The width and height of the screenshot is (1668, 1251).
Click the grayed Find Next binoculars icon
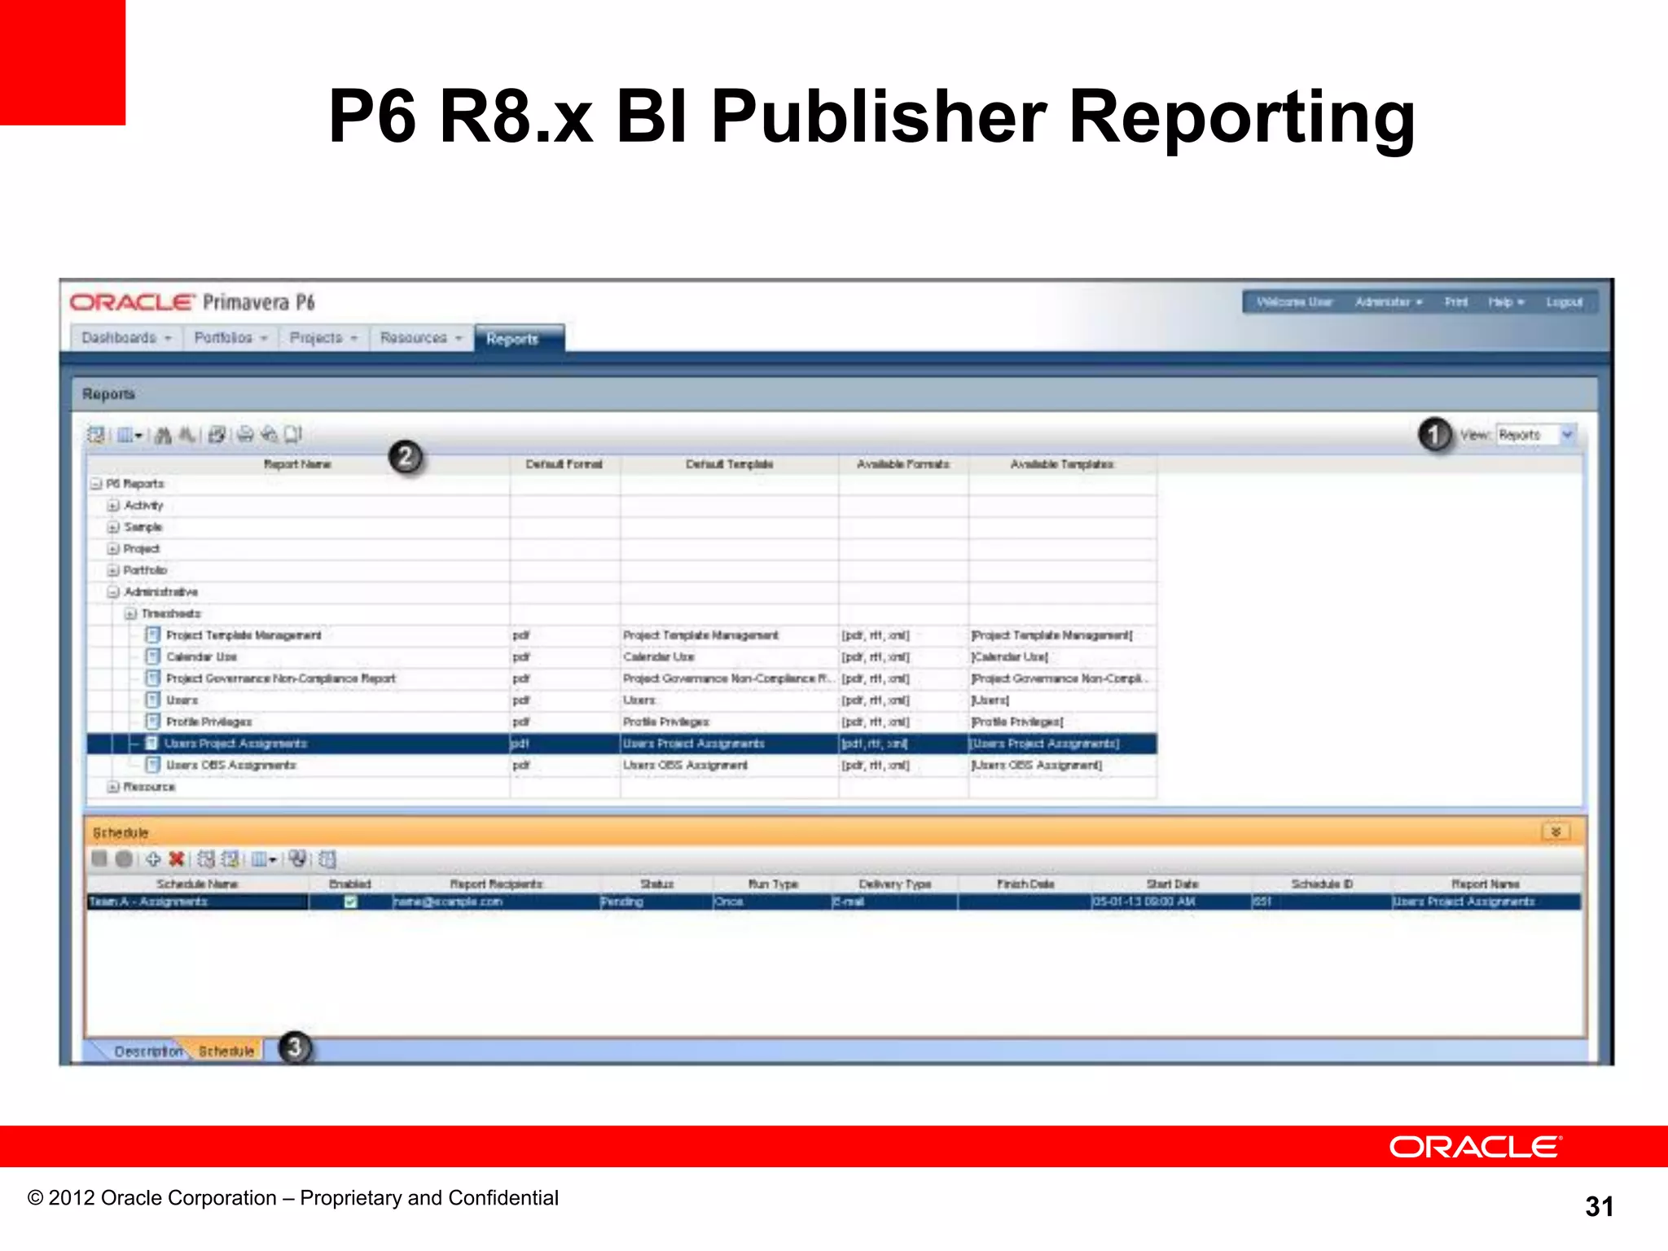point(187,435)
